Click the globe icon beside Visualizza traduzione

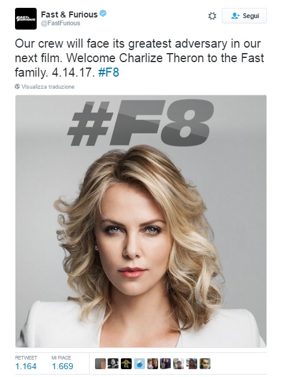coord(17,86)
